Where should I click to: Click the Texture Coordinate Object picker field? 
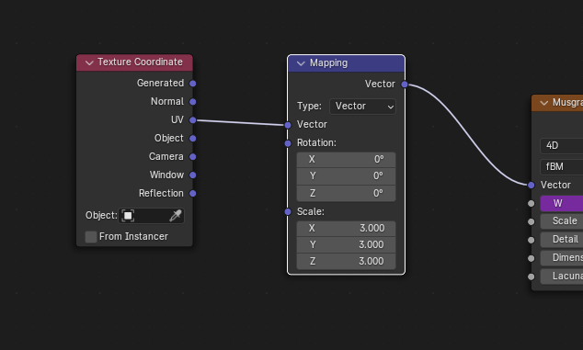[151, 216]
